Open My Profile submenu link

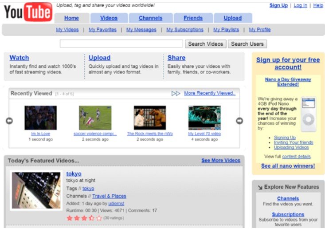tap(260, 30)
